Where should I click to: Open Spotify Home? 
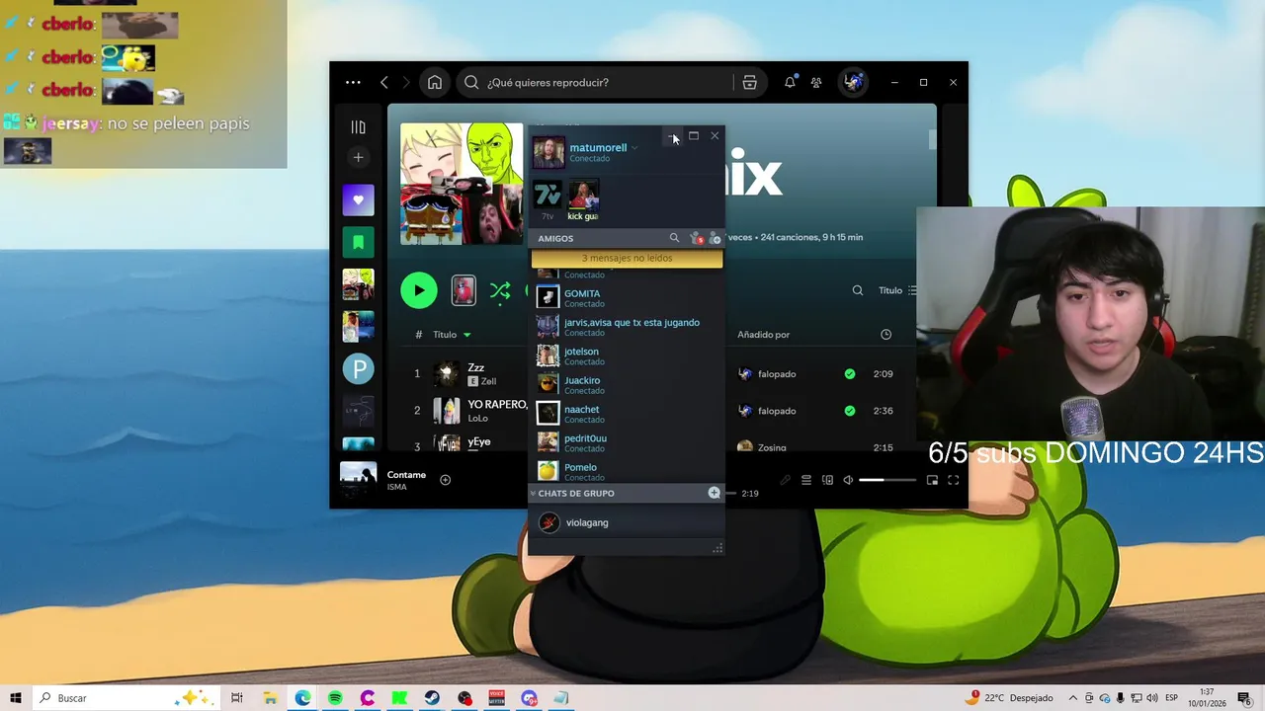pos(435,83)
